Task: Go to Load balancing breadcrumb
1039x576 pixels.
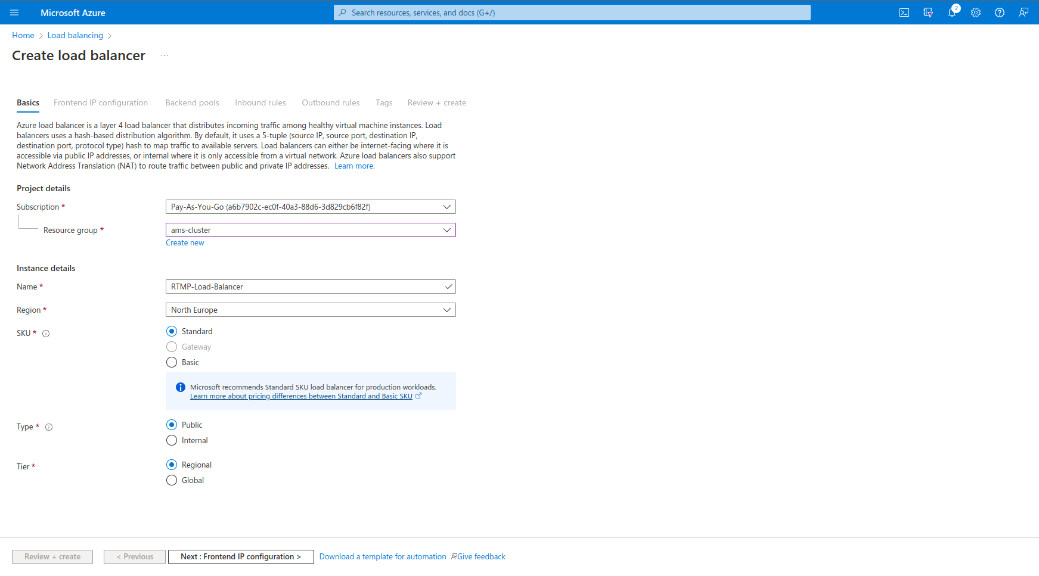Action: tap(75, 35)
